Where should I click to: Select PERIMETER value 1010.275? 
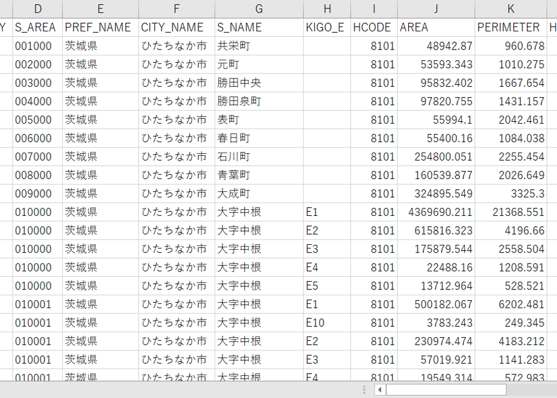511,65
